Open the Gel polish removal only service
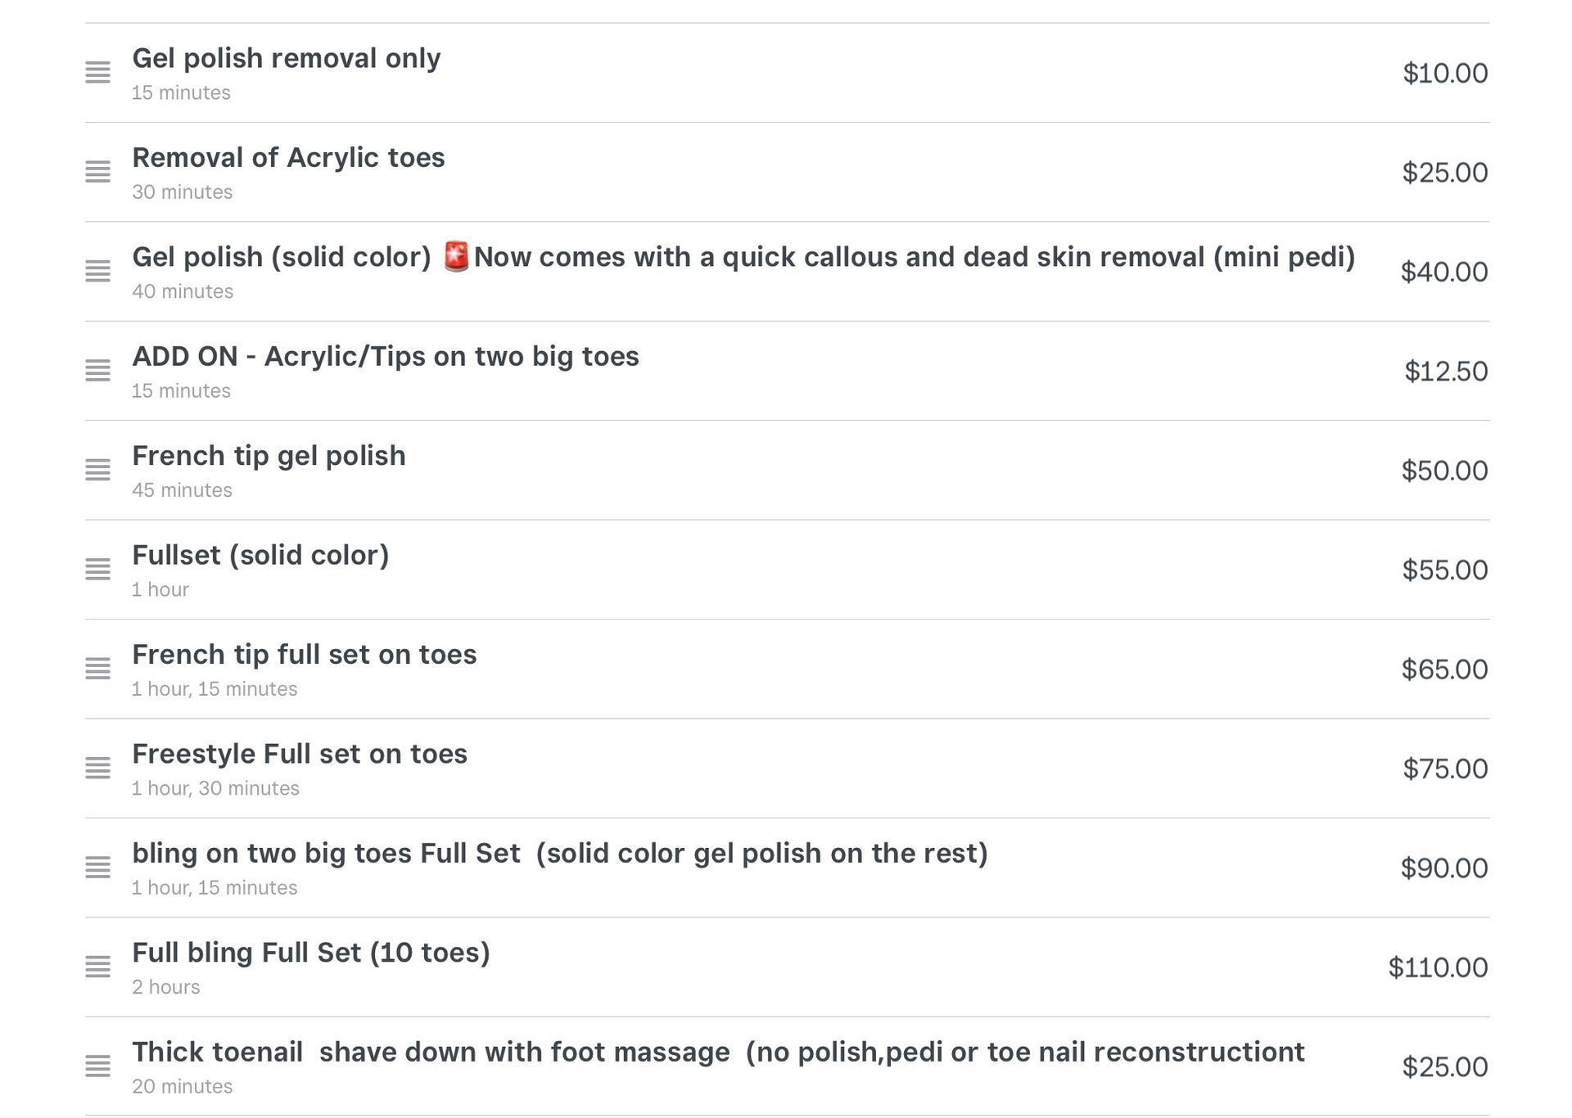The image size is (1572, 1118). 286,59
